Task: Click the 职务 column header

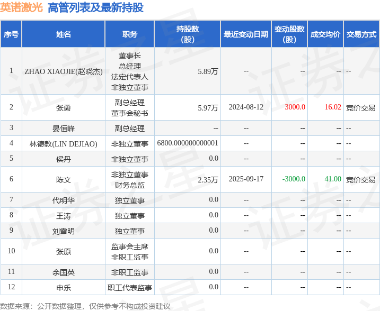Action: tap(130, 34)
